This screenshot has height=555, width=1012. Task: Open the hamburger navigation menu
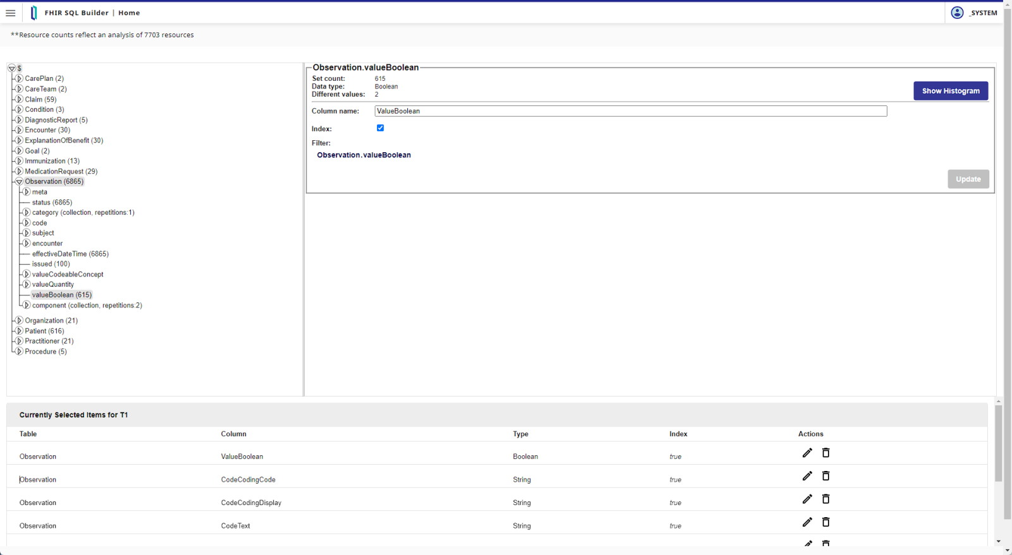(x=11, y=13)
